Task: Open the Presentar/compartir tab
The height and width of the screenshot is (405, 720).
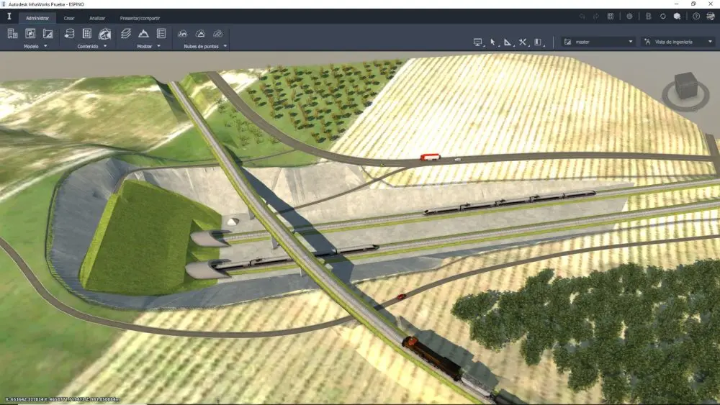Action: point(140,17)
